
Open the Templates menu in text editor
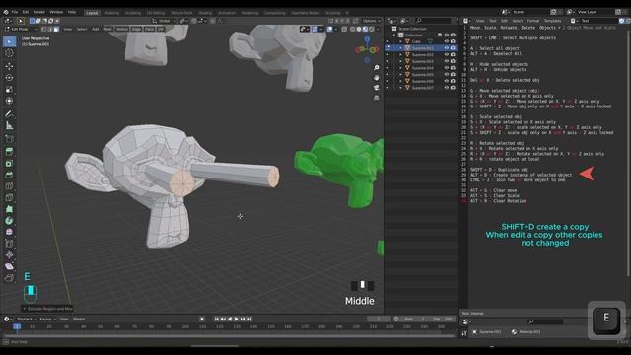552,21
